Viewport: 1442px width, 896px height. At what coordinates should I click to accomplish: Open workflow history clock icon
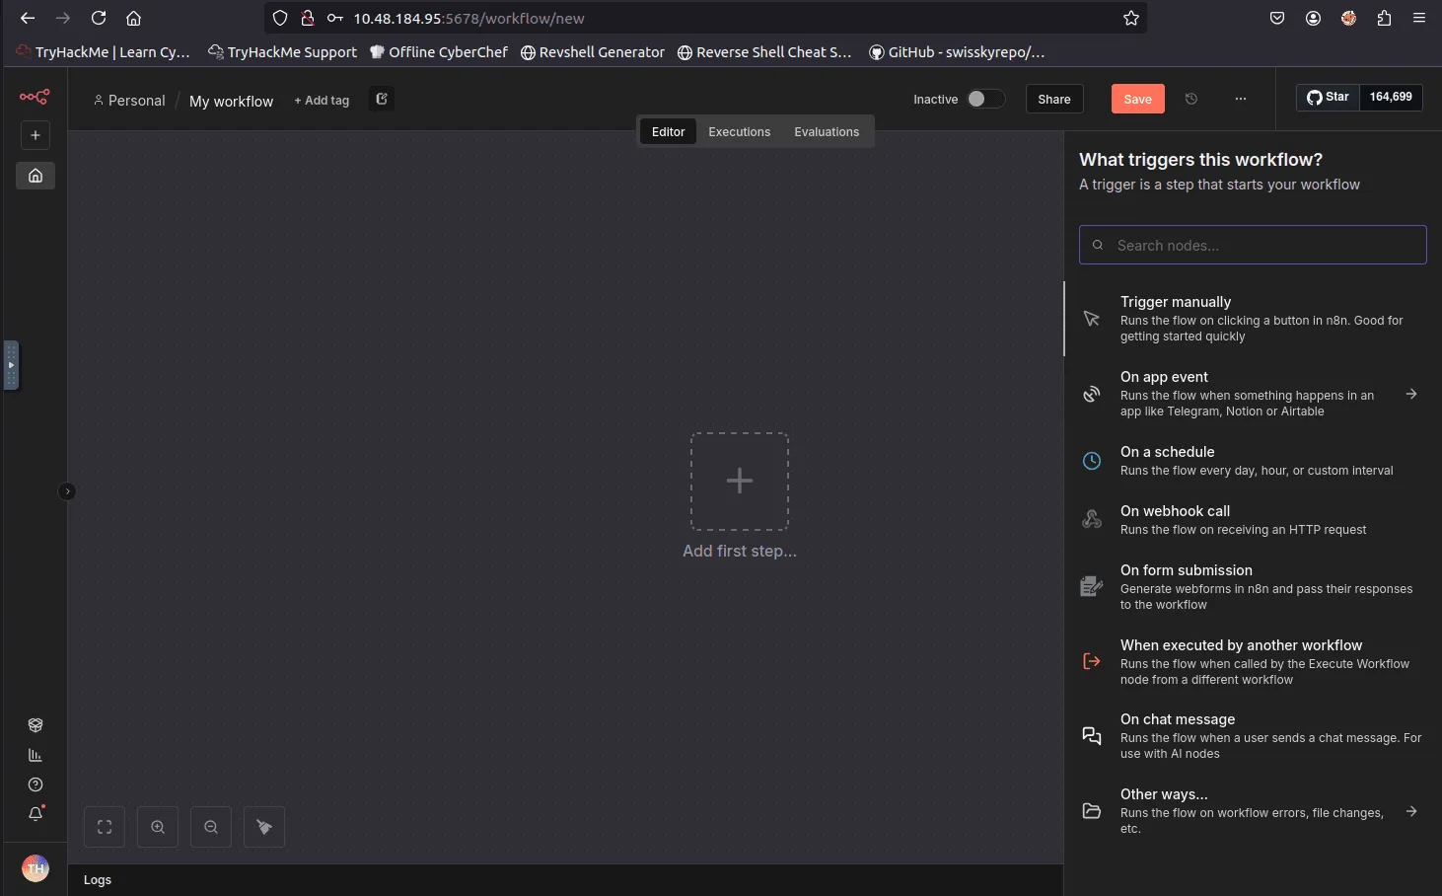1191,99
